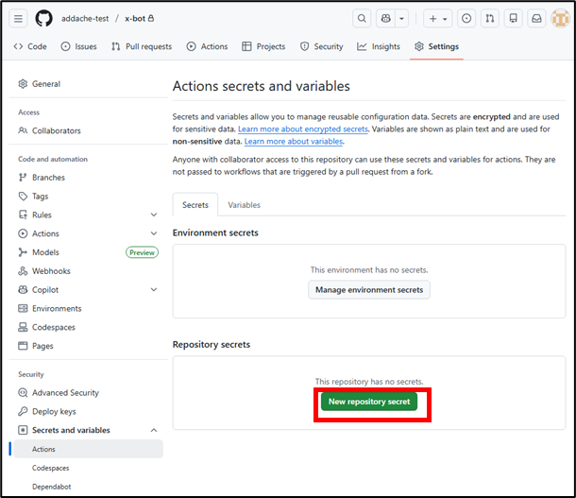Open the create new plus dropdown
Screen dimensions: 576x498
pos(437,18)
